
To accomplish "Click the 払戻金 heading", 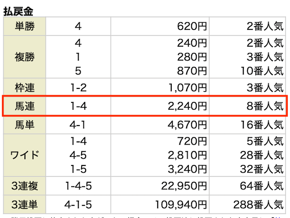I will click(18, 11).
